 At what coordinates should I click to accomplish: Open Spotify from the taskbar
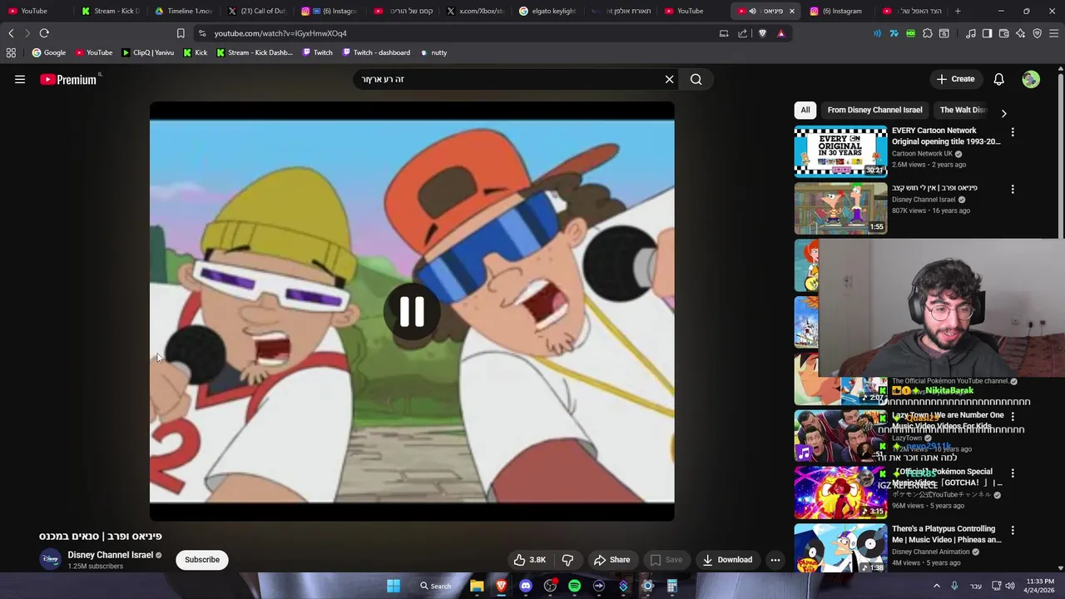click(x=574, y=586)
